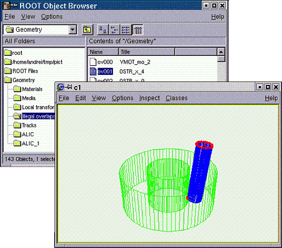
Task: Open the Inspect menu in c1
Action: pyautogui.click(x=149, y=98)
